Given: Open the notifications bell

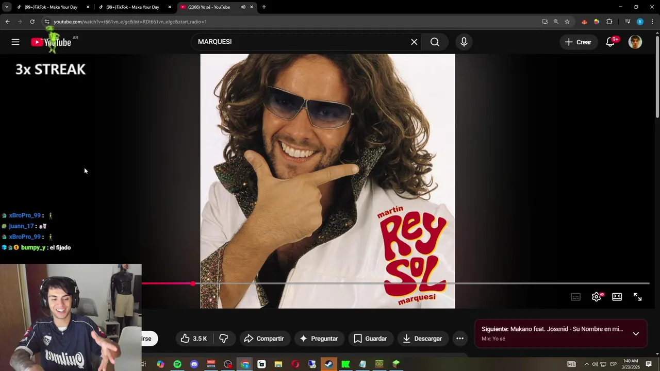Looking at the screenshot, I should (x=611, y=42).
